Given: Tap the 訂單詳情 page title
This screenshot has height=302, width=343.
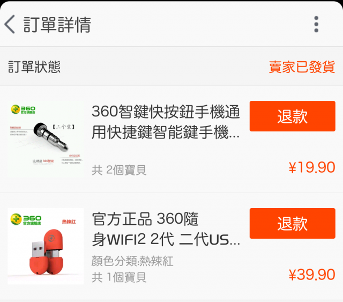Looking at the screenshot, I should [x=57, y=24].
